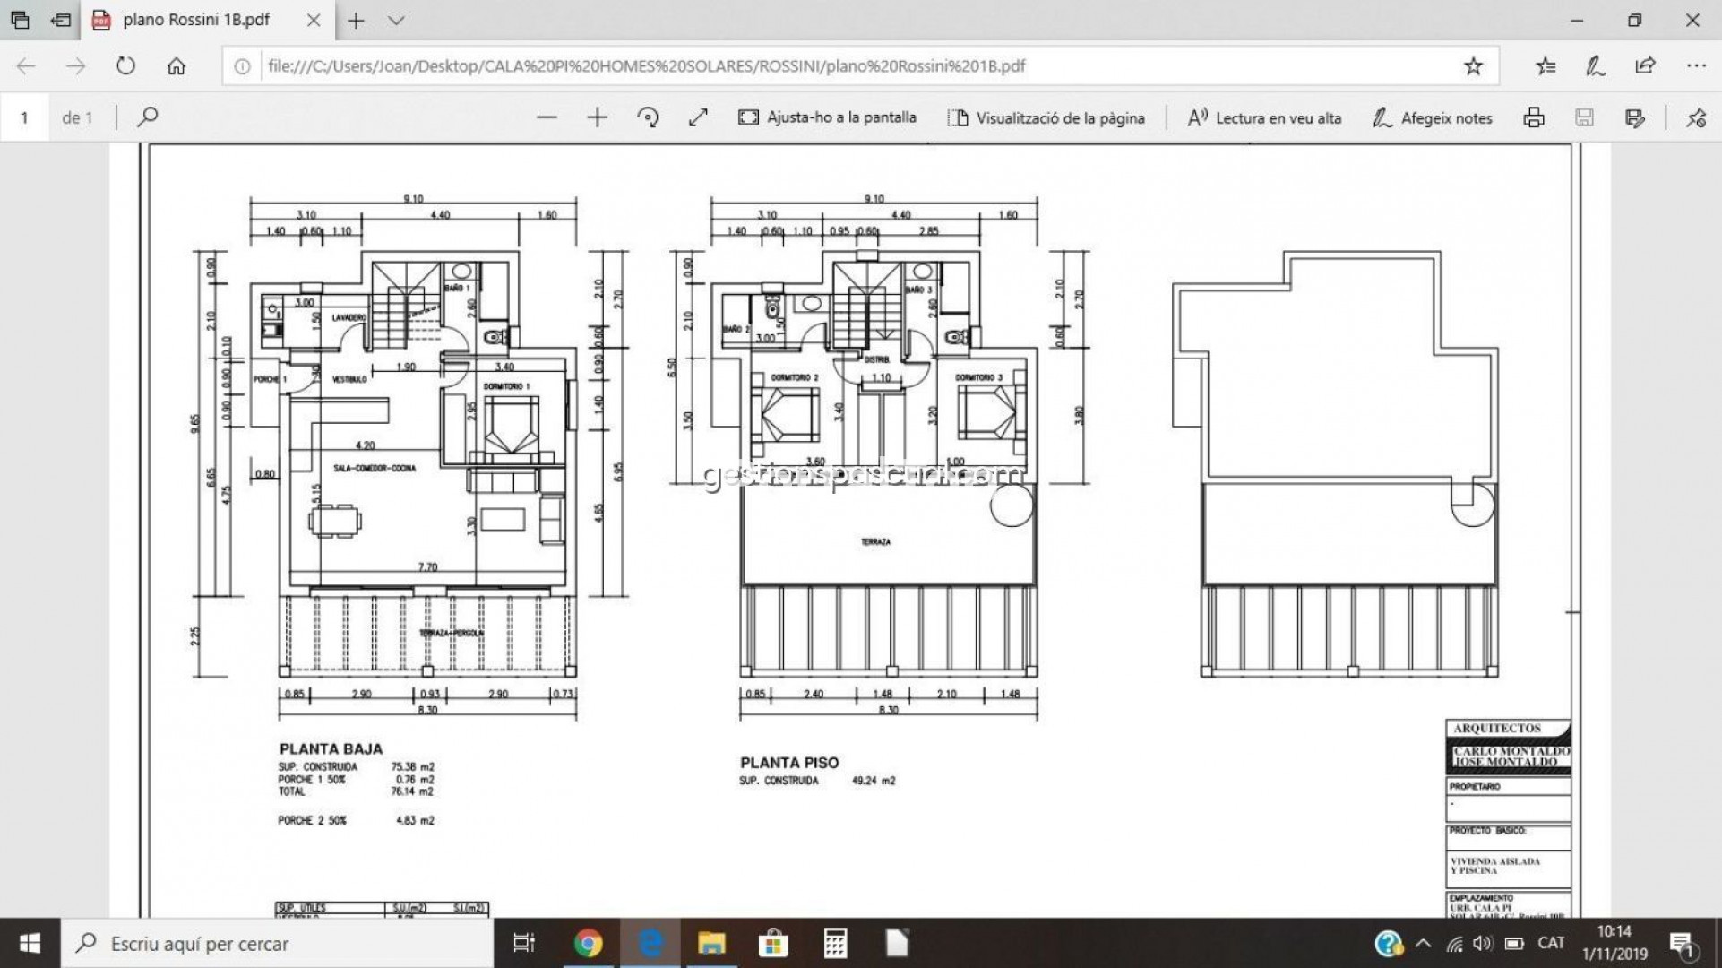The height and width of the screenshot is (968, 1722).
Task: Zoom out with the minus icon
Action: point(547,117)
